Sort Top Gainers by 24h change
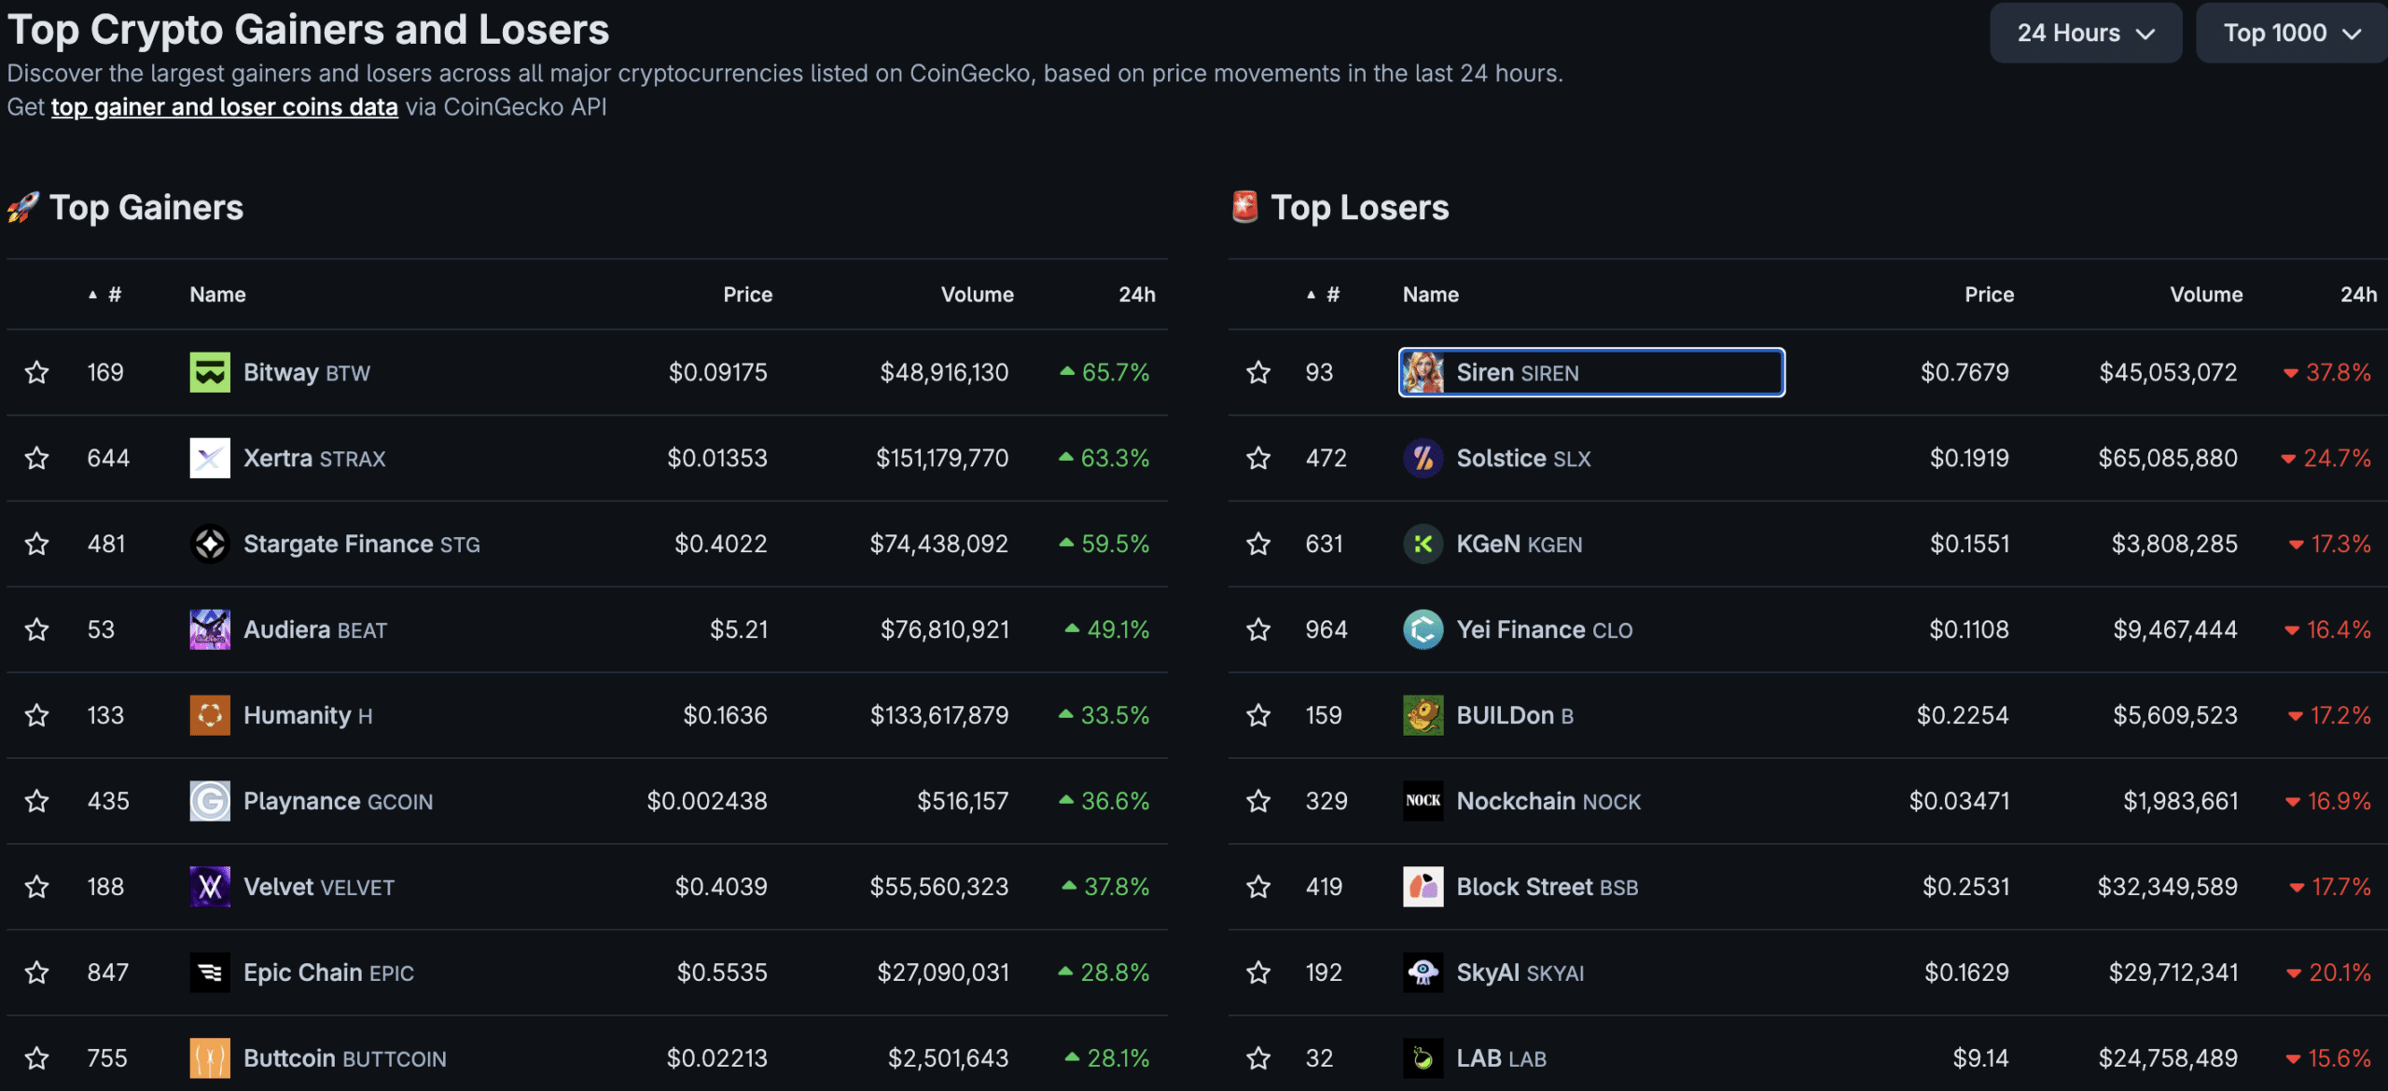Image resolution: width=2388 pixels, height=1091 pixels. (1137, 295)
